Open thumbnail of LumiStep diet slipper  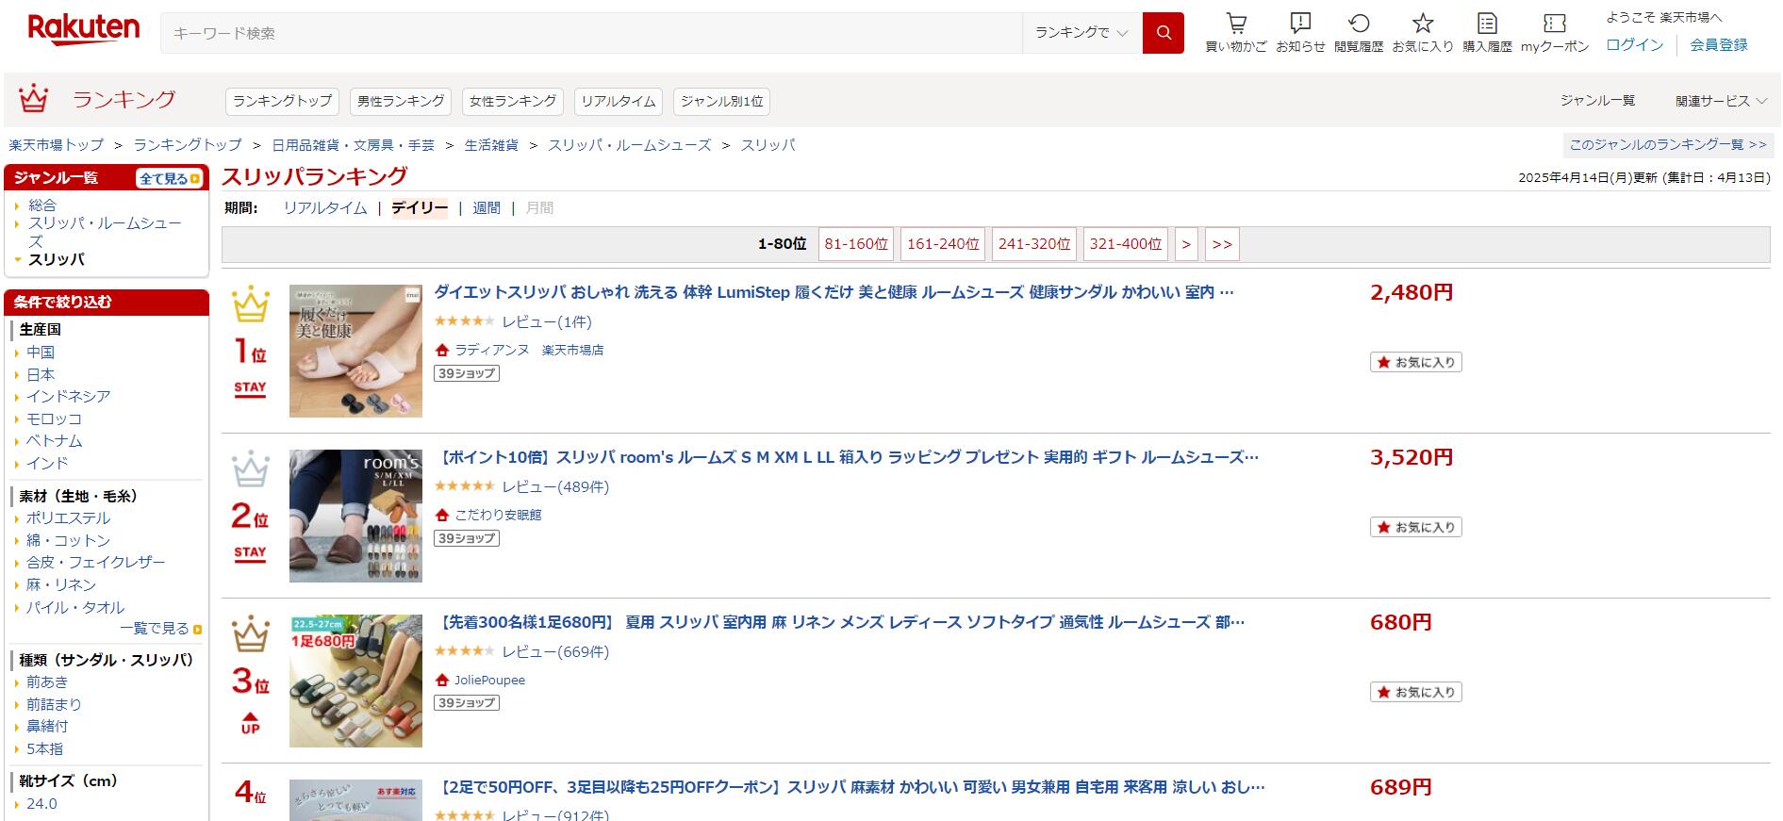(x=355, y=351)
